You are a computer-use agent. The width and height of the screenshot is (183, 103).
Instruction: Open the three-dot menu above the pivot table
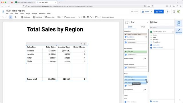(x=85, y=44)
